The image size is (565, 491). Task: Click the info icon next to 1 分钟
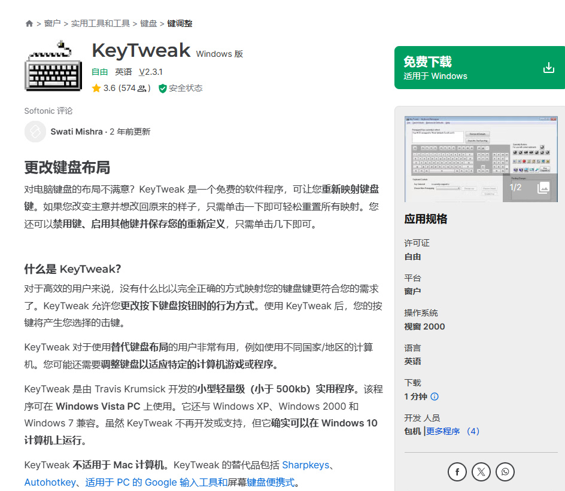[x=435, y=397]
